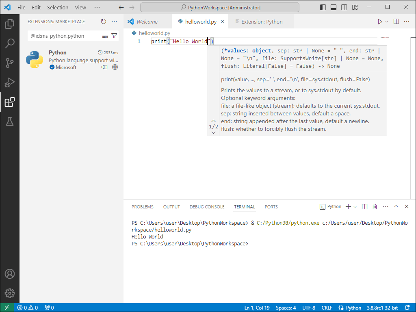
Task: Select interpreter 3.8.8rc1 32-bit
Action: tap(382, 308)
